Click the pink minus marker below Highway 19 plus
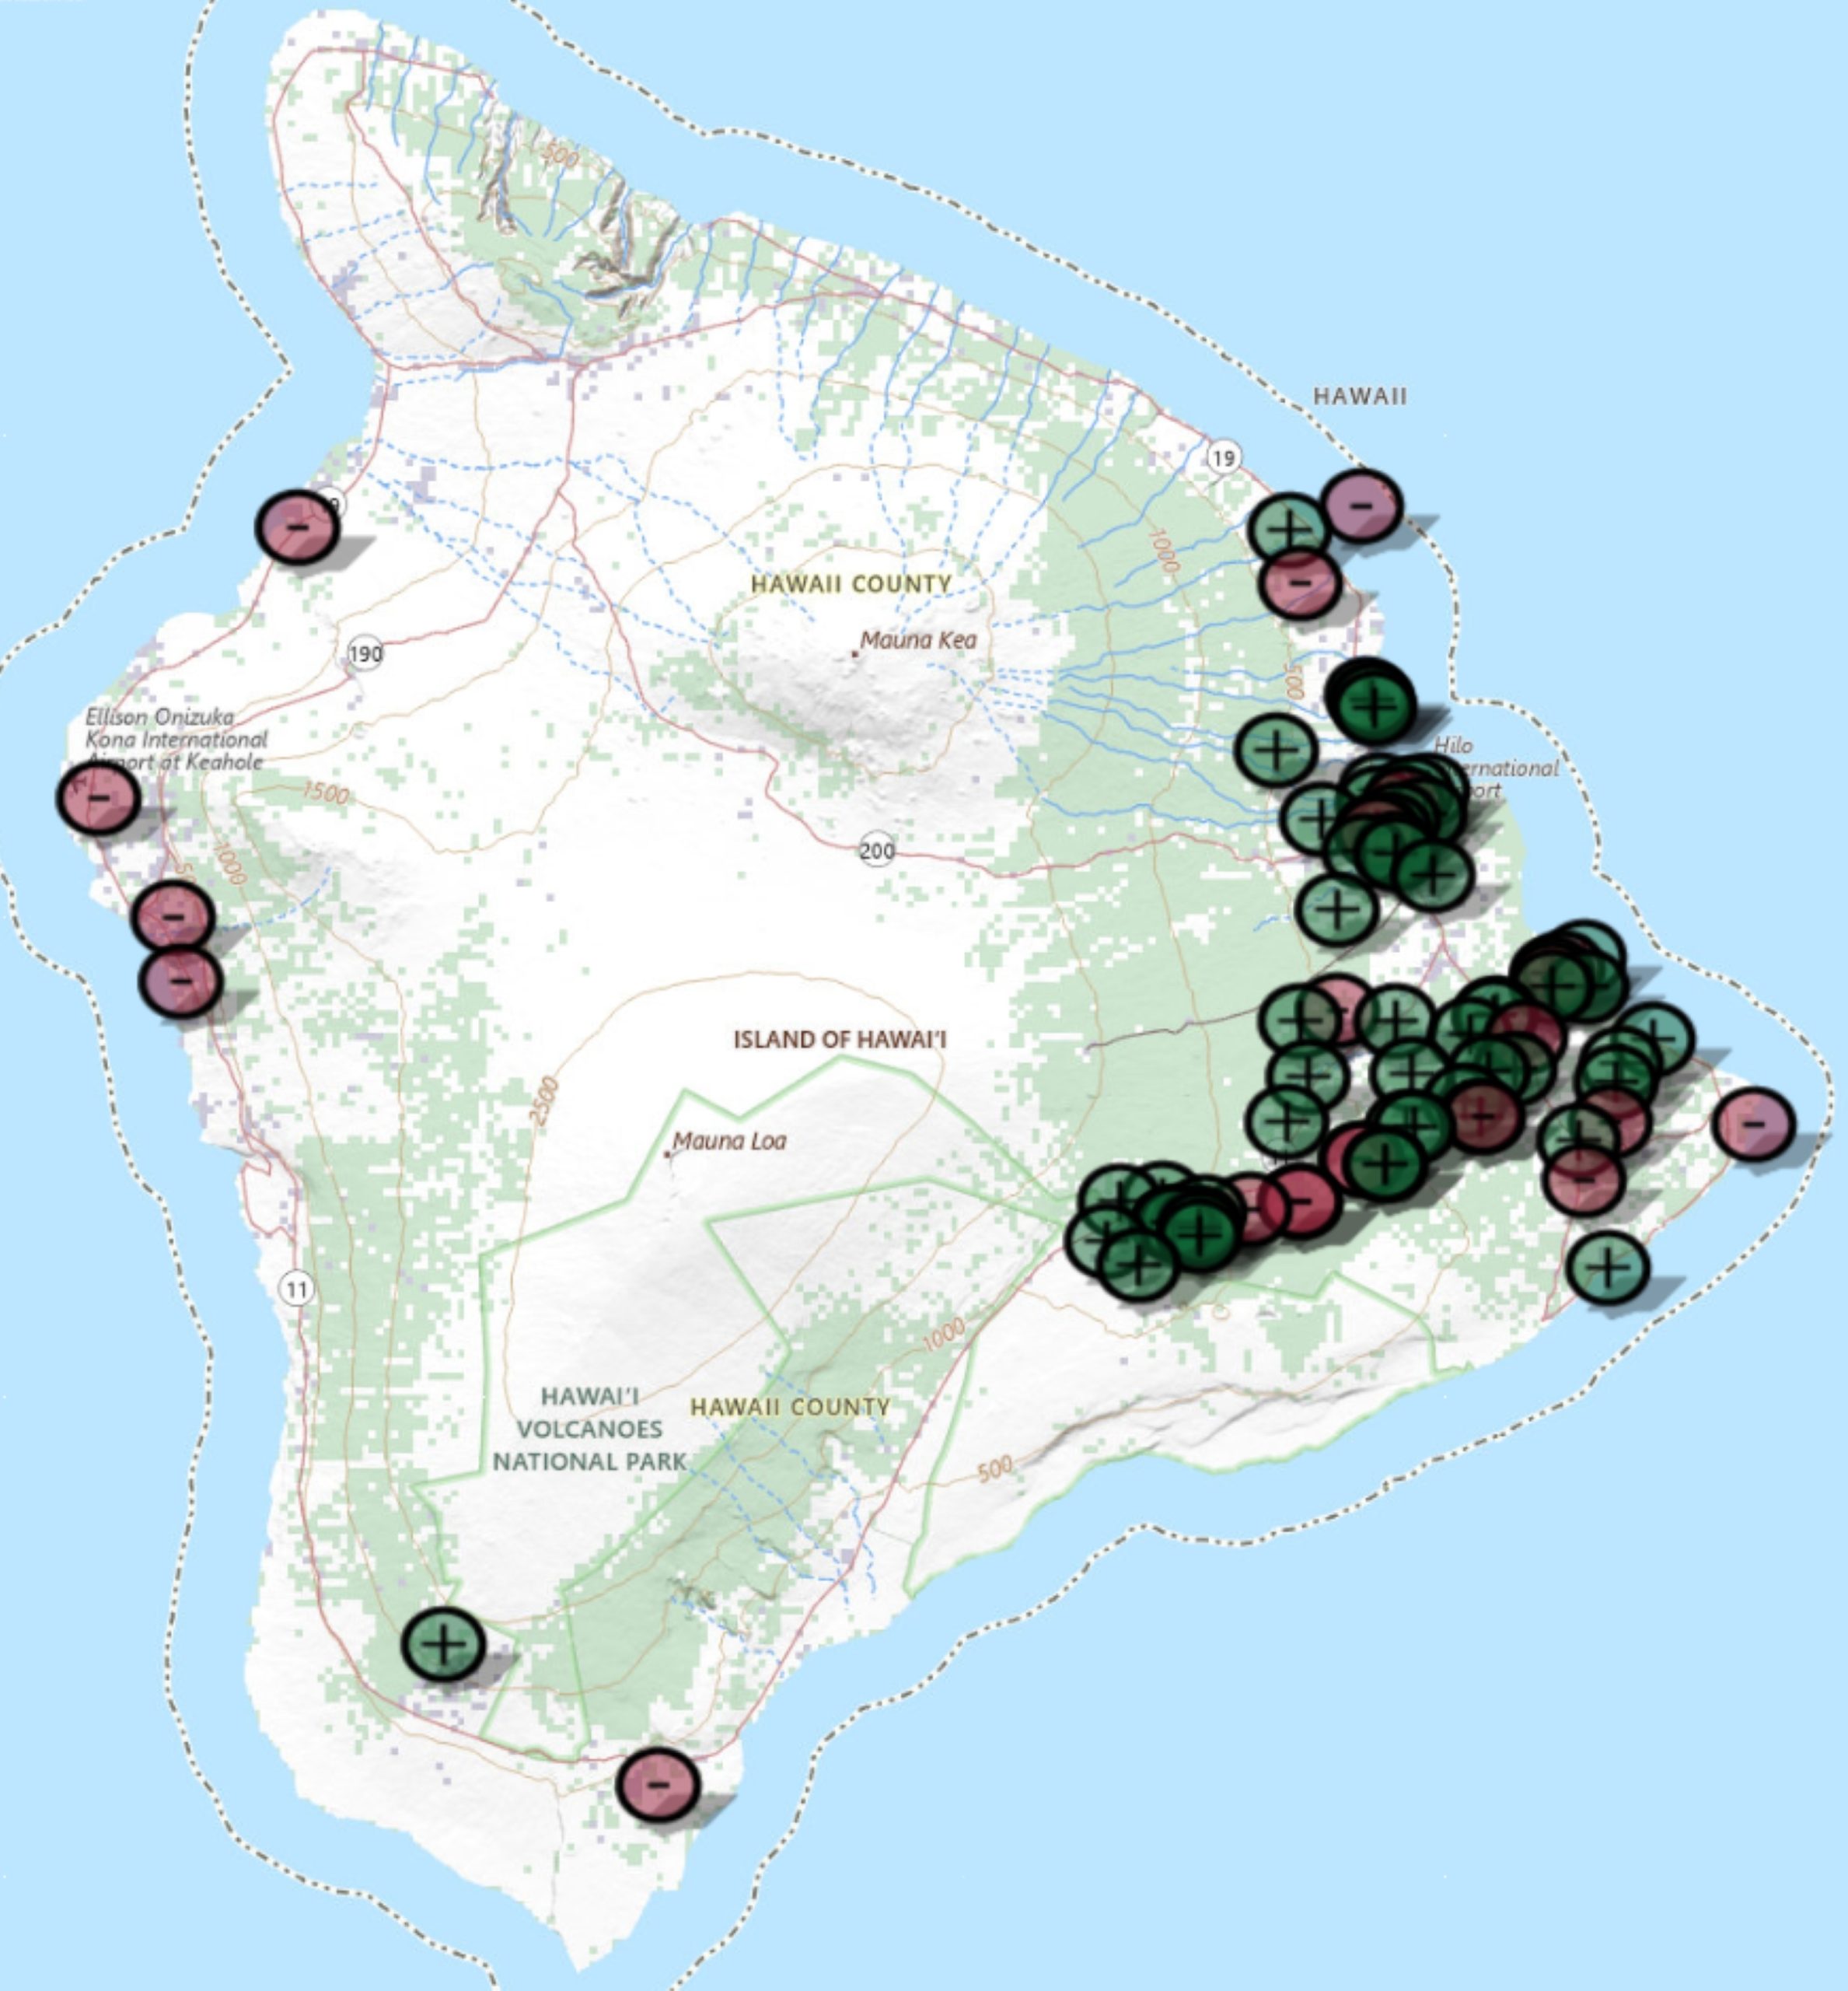Image resolution: width=1848 pixels, height=1991 pixels. (x=1299, y=583)
